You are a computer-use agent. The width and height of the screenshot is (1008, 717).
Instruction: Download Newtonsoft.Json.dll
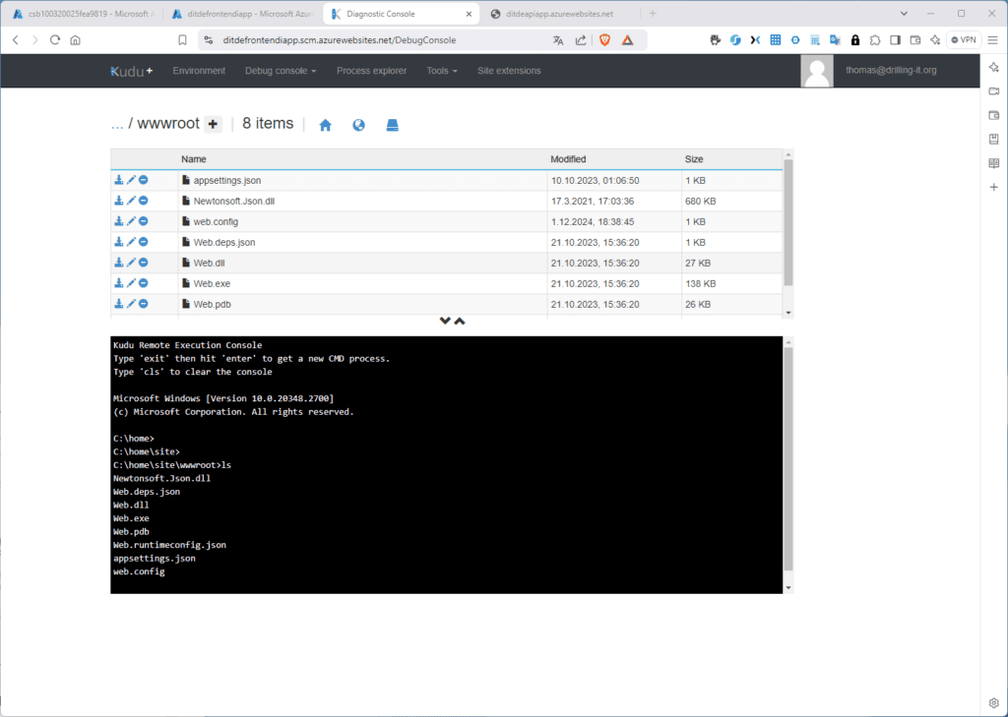(x=119, y=201)
